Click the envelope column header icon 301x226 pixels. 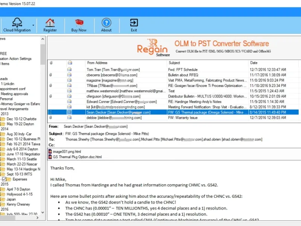[70, 63]
